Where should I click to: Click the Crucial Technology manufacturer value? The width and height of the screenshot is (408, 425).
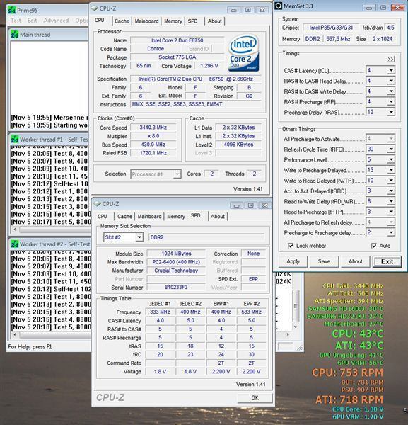176,271
